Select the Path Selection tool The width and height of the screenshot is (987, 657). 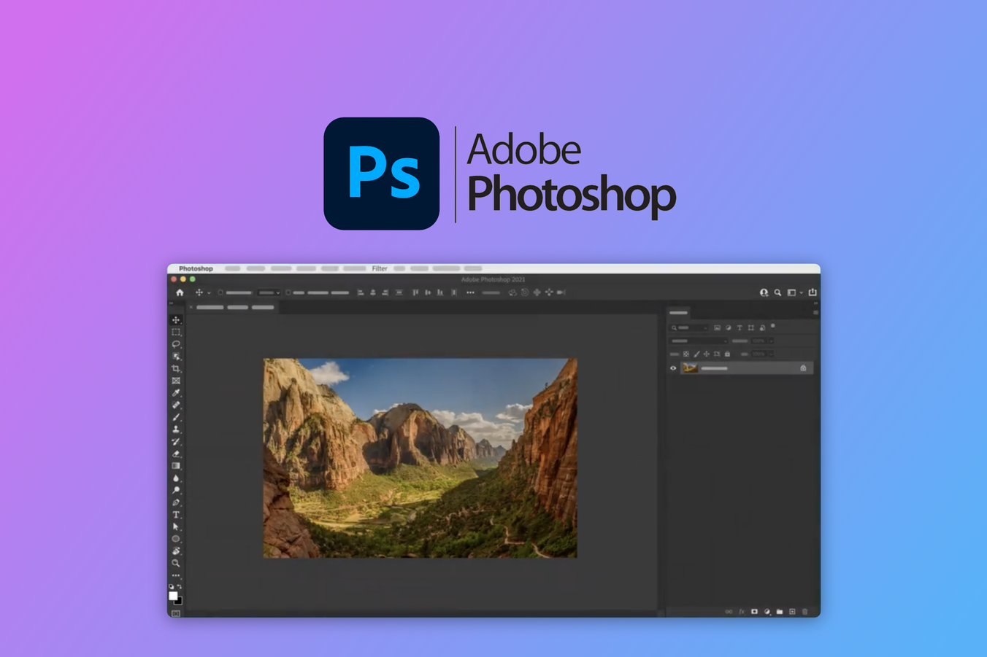[x=176, y=526]
